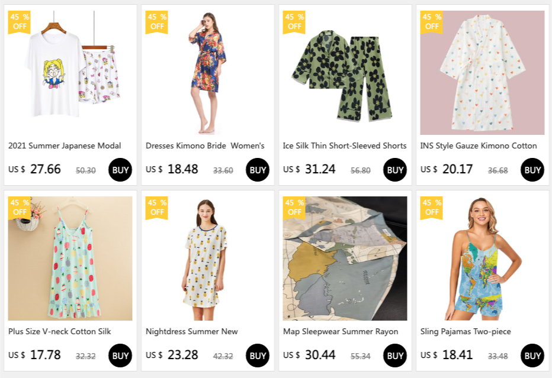Screen dimensions: 552x378
Task: Click the 45% OFF badge on Sling Pajamas
Action: tap(432, 207)
